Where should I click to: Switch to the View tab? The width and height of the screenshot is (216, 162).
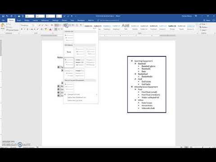(x=72, y=20)
